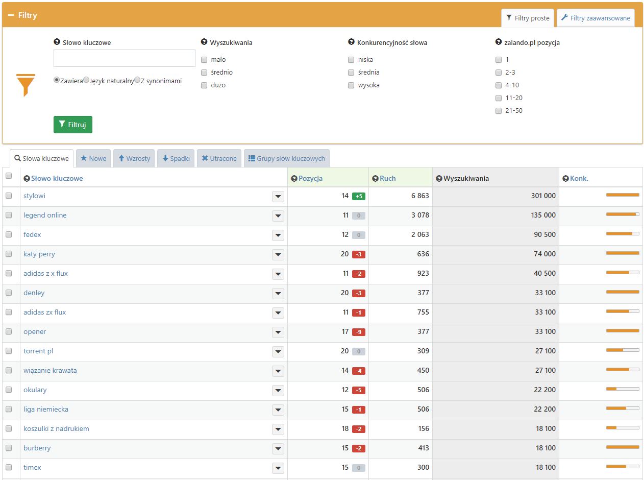Click the green Filtruj button

pos(73,124)
